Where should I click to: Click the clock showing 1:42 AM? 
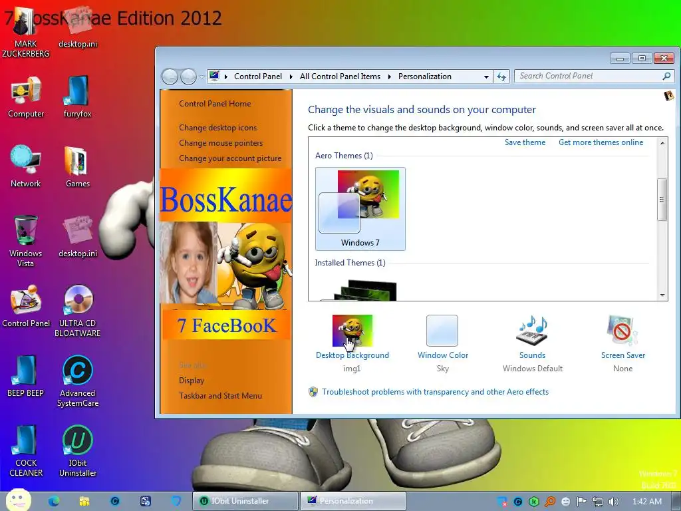(x=647, y=502)
